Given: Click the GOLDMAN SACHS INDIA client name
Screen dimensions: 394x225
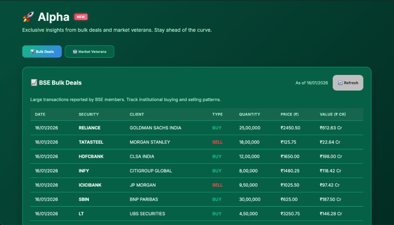Looking at the screenshot, I should point(155,128).
